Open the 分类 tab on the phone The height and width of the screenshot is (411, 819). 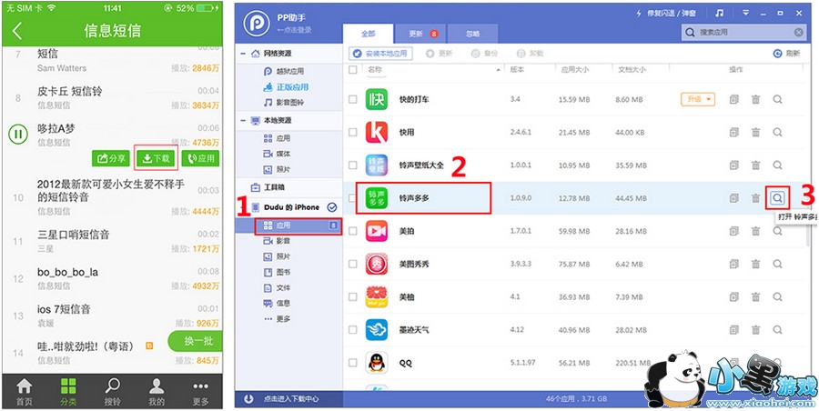pos(68,392)
